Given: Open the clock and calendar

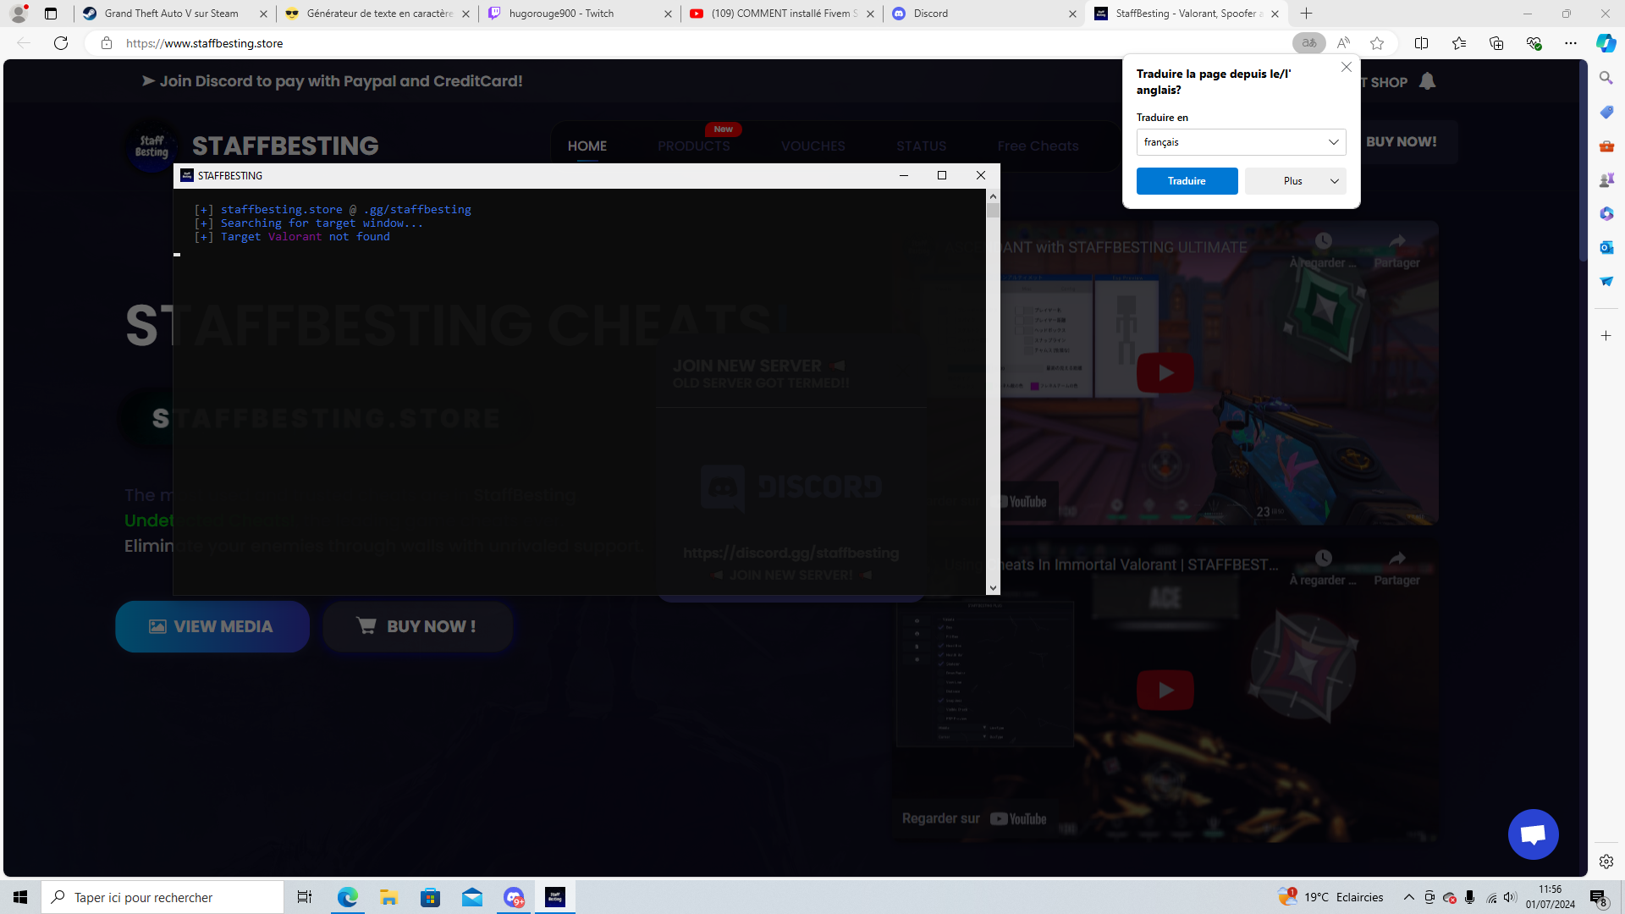Looking at the screenshot, I should click(x=1551, y=897).
